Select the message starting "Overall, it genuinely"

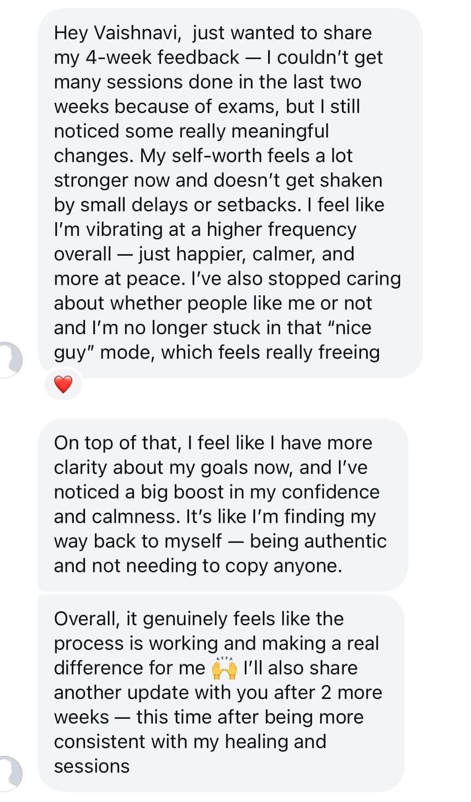[221, 692]
